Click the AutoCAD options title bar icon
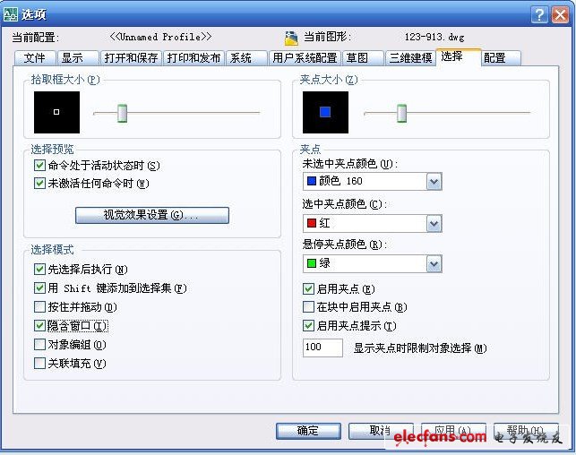 [x=10, y=14]
